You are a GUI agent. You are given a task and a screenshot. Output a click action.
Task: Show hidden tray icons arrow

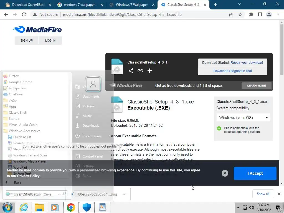pos(238,207)
